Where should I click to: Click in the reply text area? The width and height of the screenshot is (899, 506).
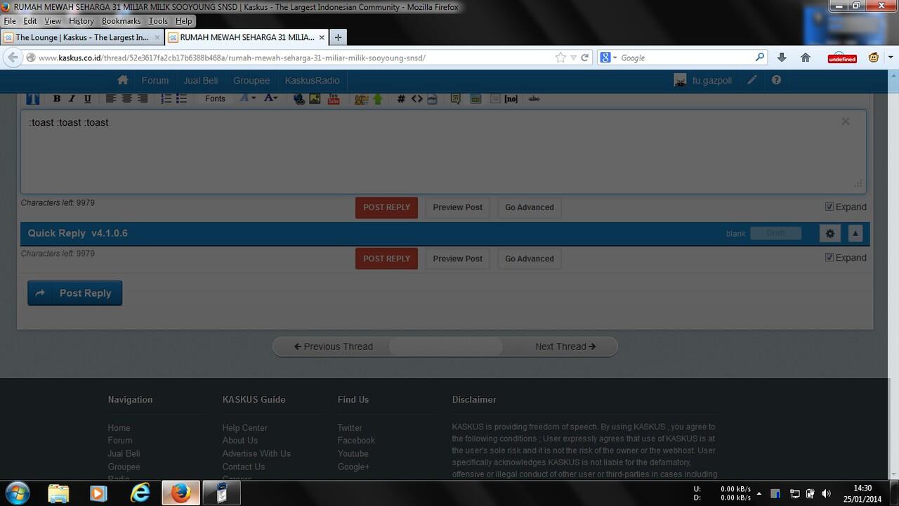coord(443,152)
